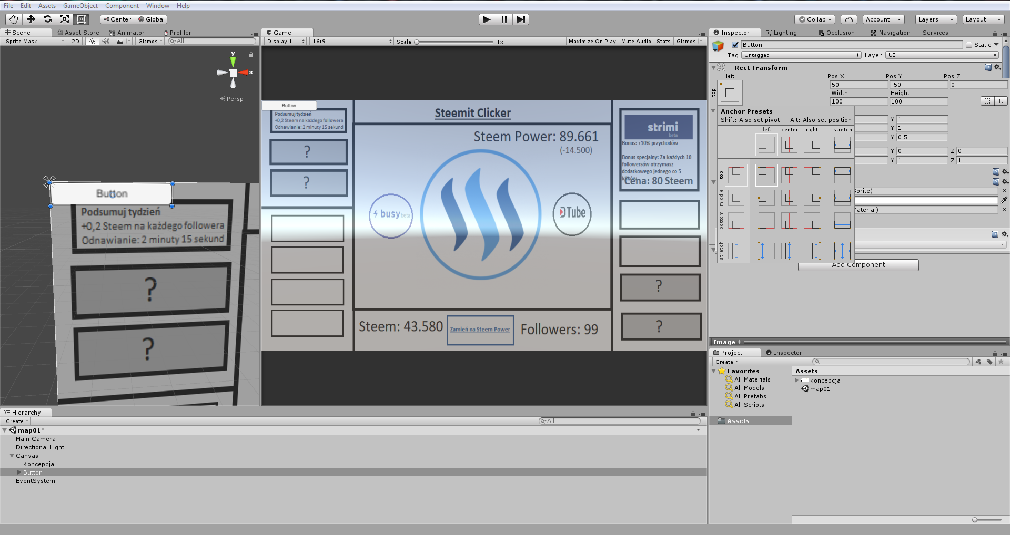The width and height of the screenshot is (1010, 535).
Task: Click the Game view Scale slider
Action: tap(454, 42)
